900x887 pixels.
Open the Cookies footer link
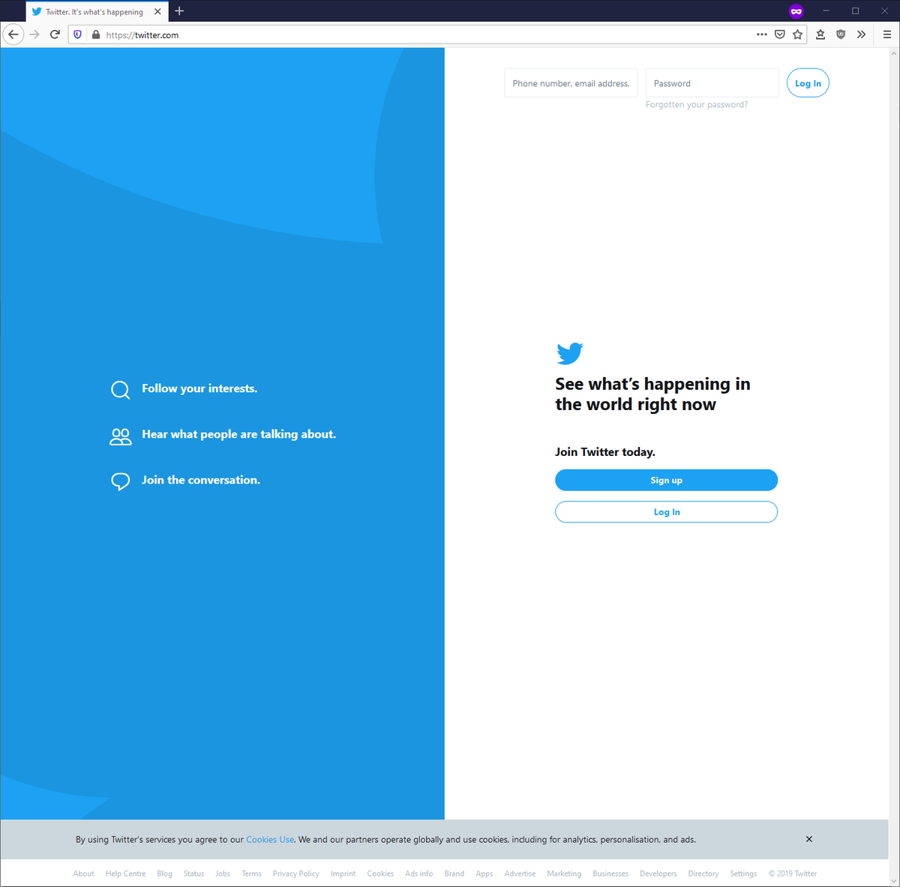click(380, 874)
